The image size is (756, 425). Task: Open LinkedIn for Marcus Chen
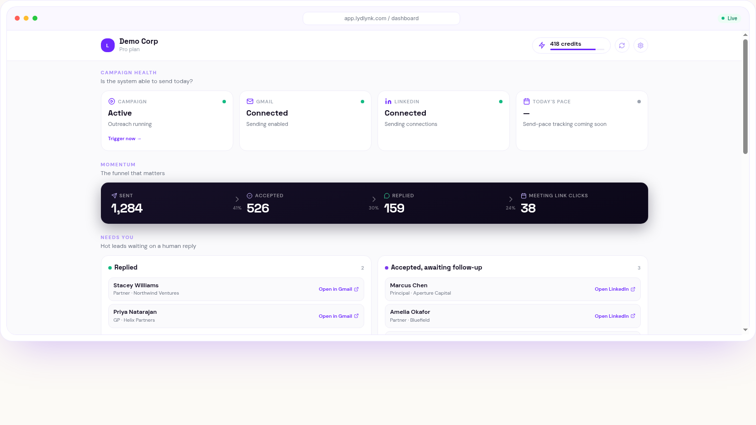[615, 289]
